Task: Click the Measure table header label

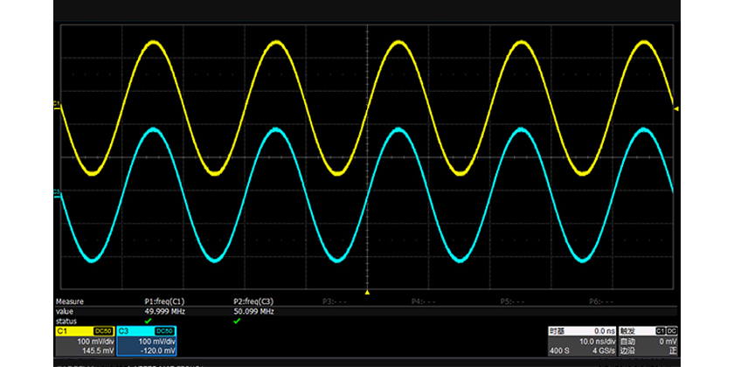Action: (x=70, y=301)
